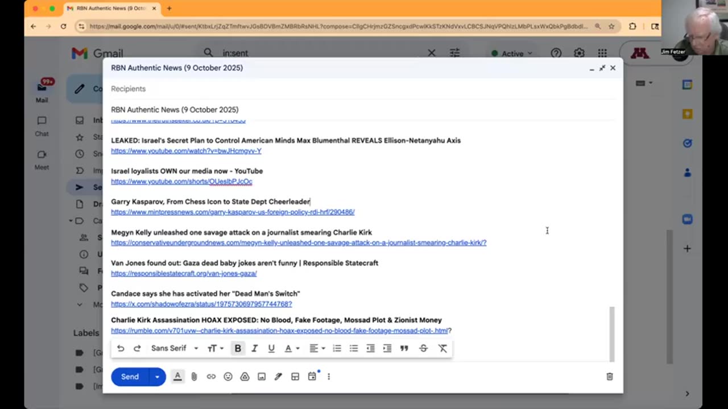The height and width of the screenshot is (409, 728).
Task: Click the compose body scrollbar
Action: coord(612,334)
